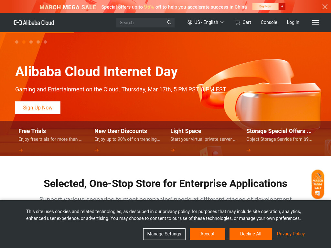
Task: Click 'Enjoy free trials for more than ...' text
Action: click(x=50, y=139)
